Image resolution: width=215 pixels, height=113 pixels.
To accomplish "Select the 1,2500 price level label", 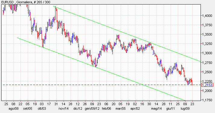I will 207,72.
